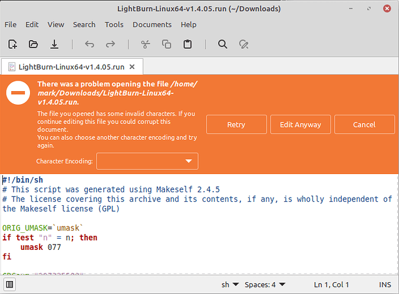Click the ORIG_UMASK=`umask` line
The height and width of the screenshot is (294, 399).
pyautogui.click(x=42, y=228)
